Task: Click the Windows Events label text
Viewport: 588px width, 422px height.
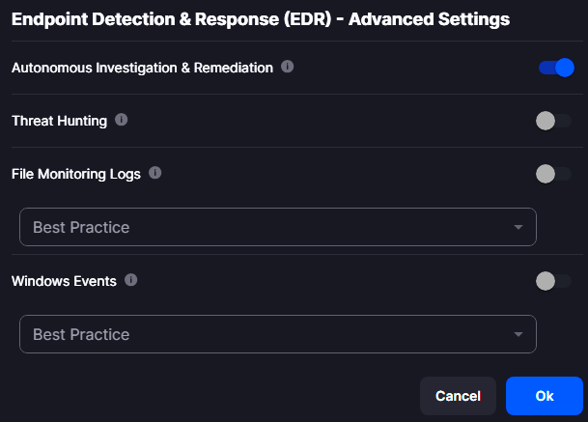Action: [64, 281]
